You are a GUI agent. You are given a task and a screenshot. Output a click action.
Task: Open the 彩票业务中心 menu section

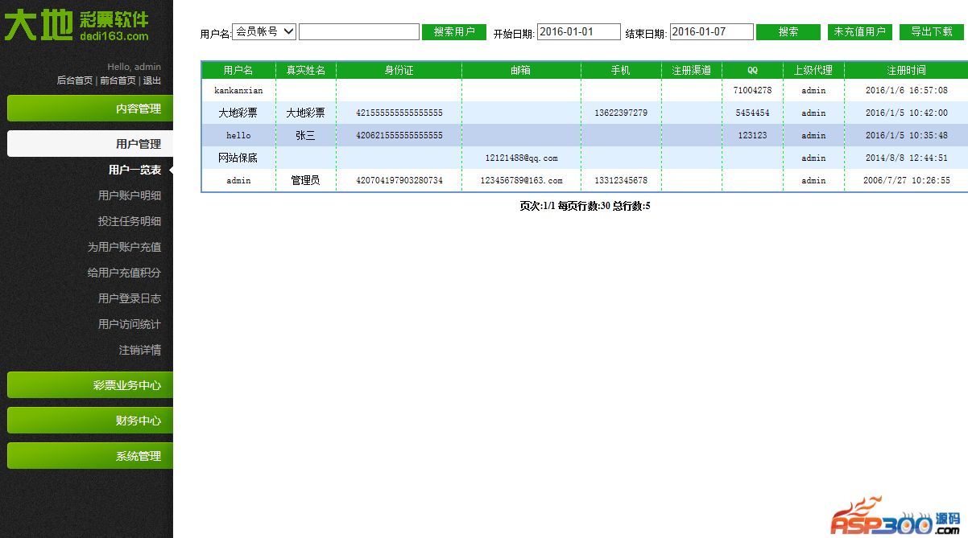[x=90, y=385]
